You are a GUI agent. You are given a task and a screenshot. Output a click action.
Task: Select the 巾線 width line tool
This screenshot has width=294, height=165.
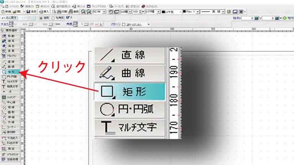click(10, 122)
